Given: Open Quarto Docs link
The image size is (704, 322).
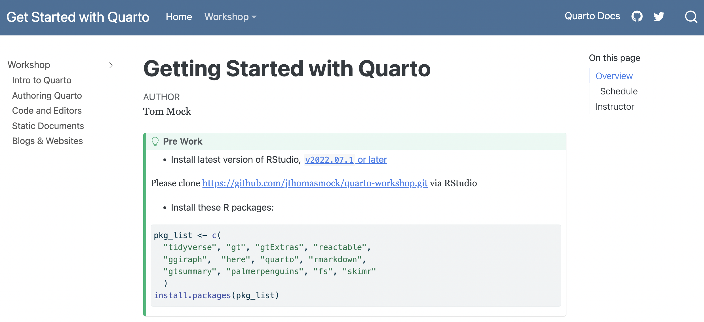Looking at the screenshot, I should click(x=592, y=16).
